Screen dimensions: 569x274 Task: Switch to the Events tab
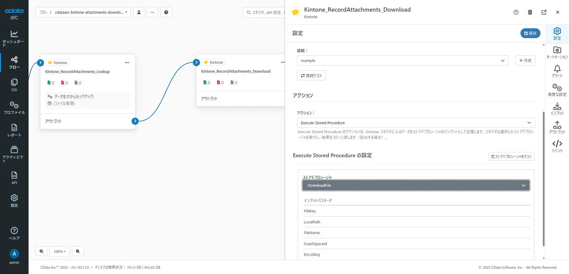(x=557, y=146)
